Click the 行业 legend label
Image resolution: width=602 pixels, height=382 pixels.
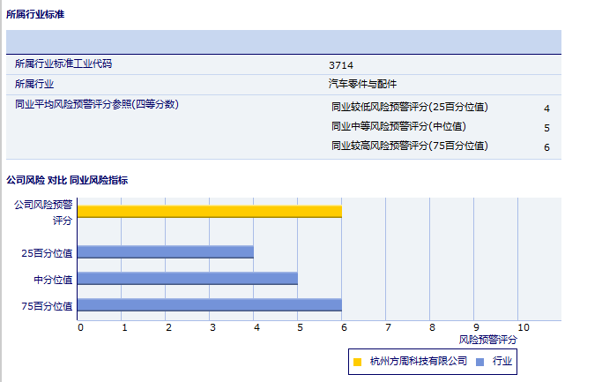tap(502, 362)
